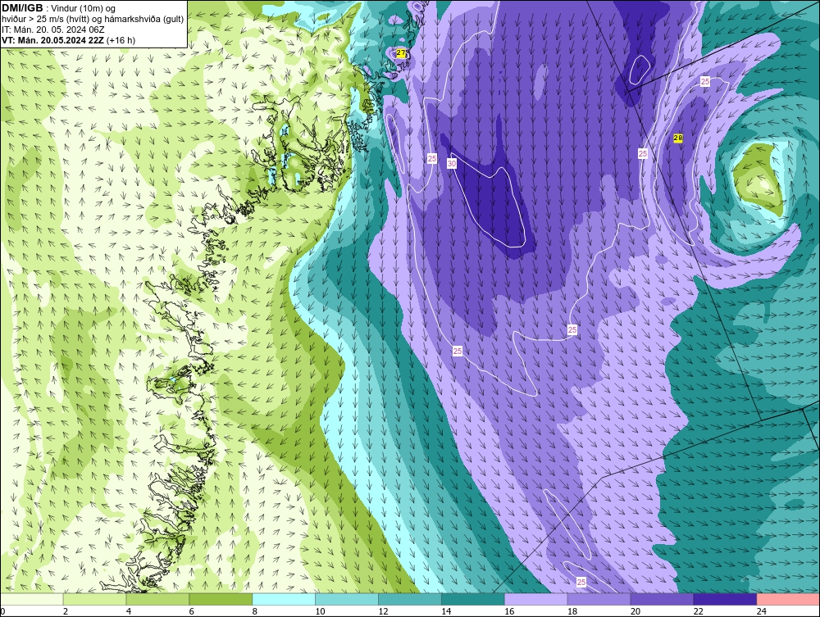Pick the light cyan 8–10 legend swatch
Image resolution: width=820 pixels, height=617 pixels.
[x=284, y=599]
